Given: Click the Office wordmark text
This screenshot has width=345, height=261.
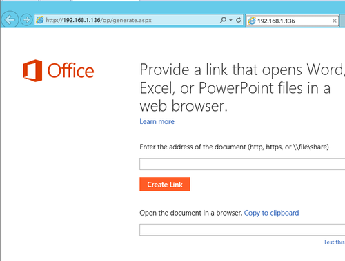Looking at the screenshot, I should 70,70.
